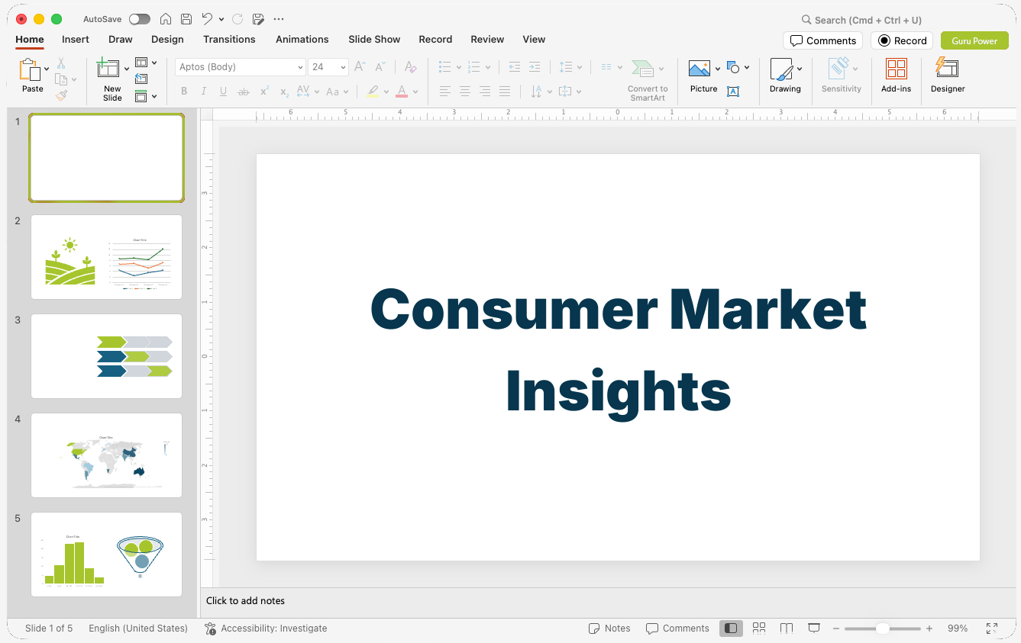Open the Insert tab
Viewport: 1021px width, 643px height.
[76, 40]
